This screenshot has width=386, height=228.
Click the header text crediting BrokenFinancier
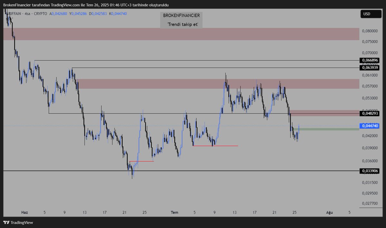click(x=86, y=5)
